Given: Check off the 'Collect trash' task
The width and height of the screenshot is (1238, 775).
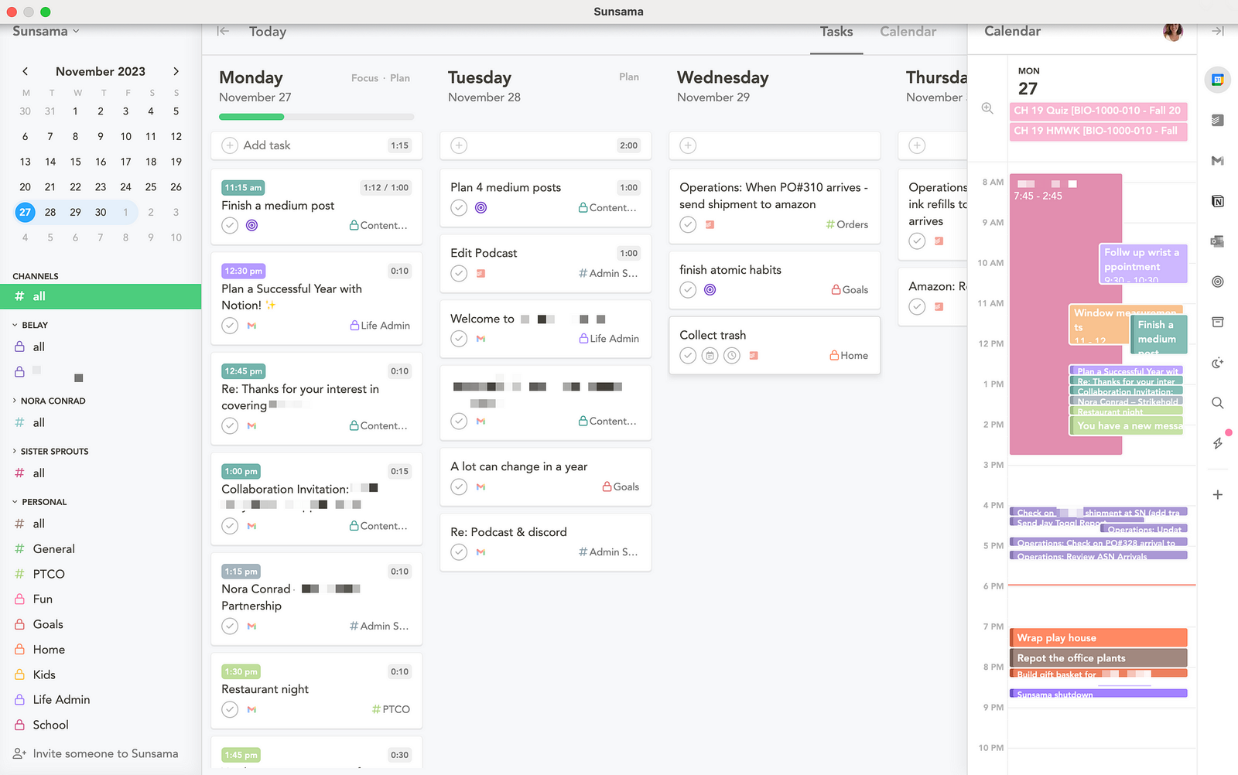Looking at the screenshot, I should click(688, 355).
